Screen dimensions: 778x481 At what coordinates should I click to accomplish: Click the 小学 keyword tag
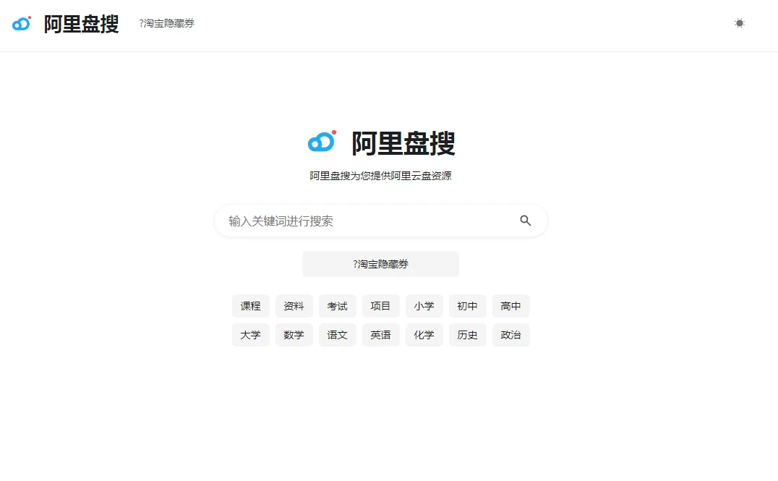point(424,305)
